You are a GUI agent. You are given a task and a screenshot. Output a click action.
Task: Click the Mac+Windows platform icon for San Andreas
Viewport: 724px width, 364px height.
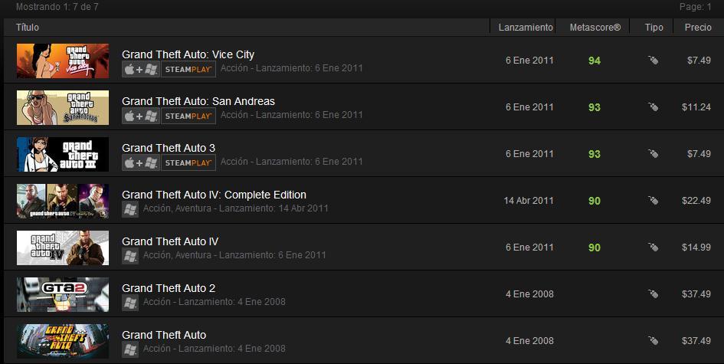point(141,116)
